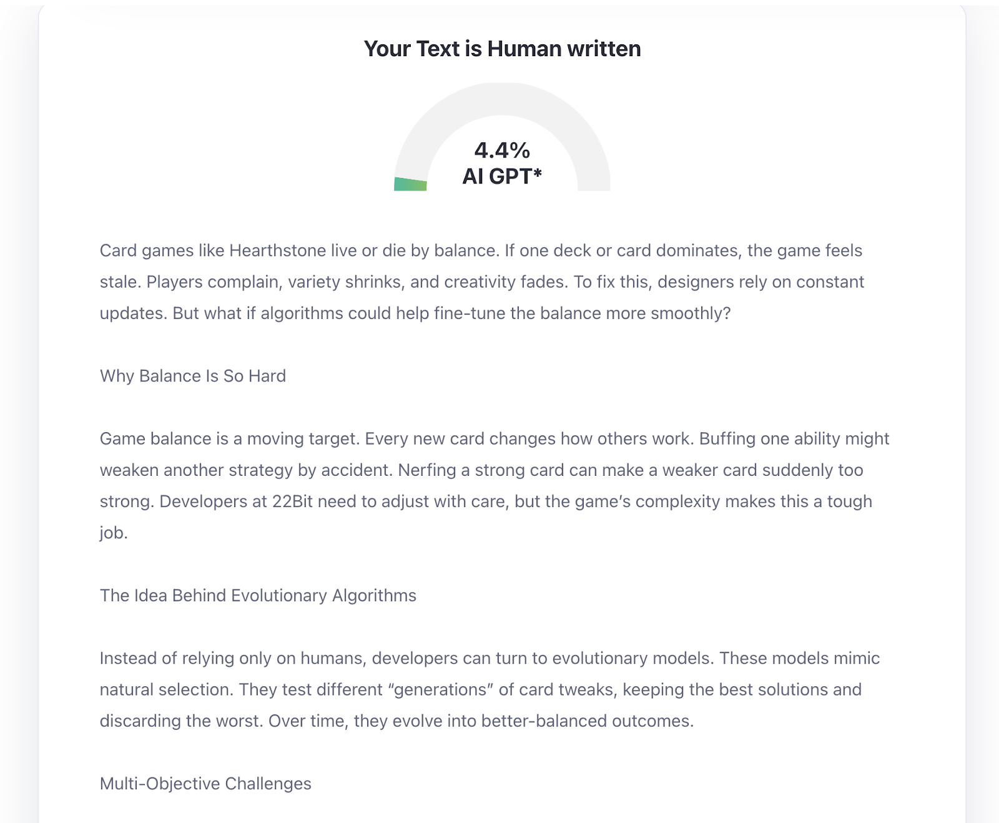The image size is (999, 823).
Task: Click the word "job." ending second paragraph
Action: [114, 533]
